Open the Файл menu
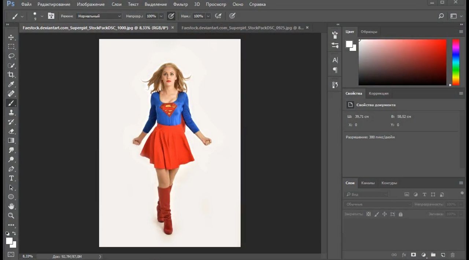The width and height of the screenshot is (469, 260). [x=26, y=4]
